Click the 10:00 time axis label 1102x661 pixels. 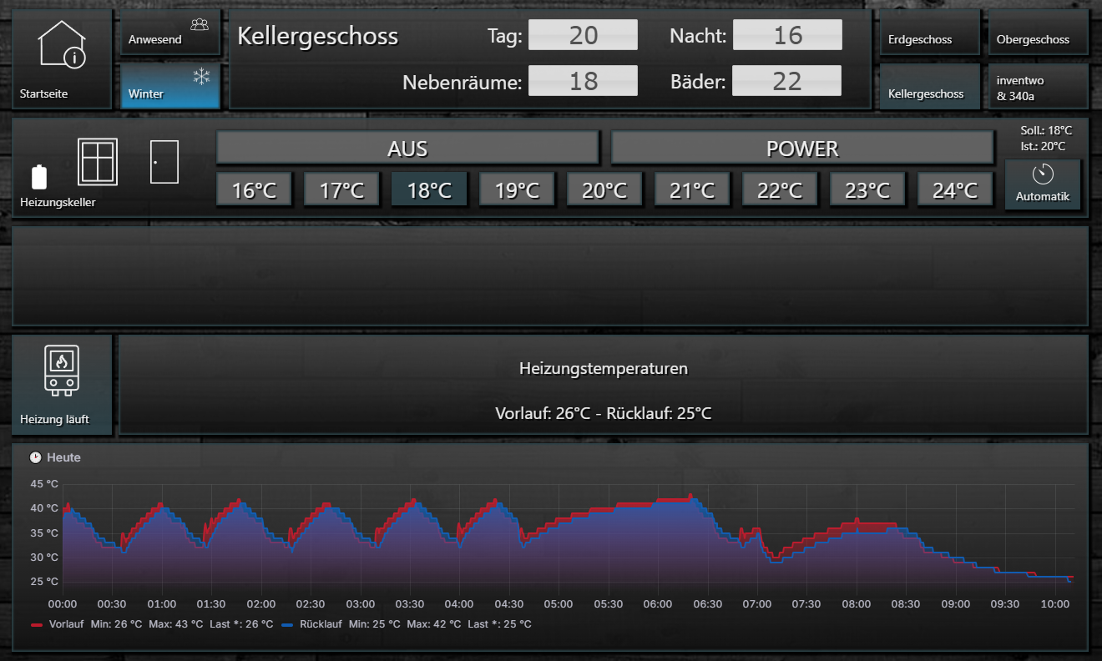click(1055, 604)
